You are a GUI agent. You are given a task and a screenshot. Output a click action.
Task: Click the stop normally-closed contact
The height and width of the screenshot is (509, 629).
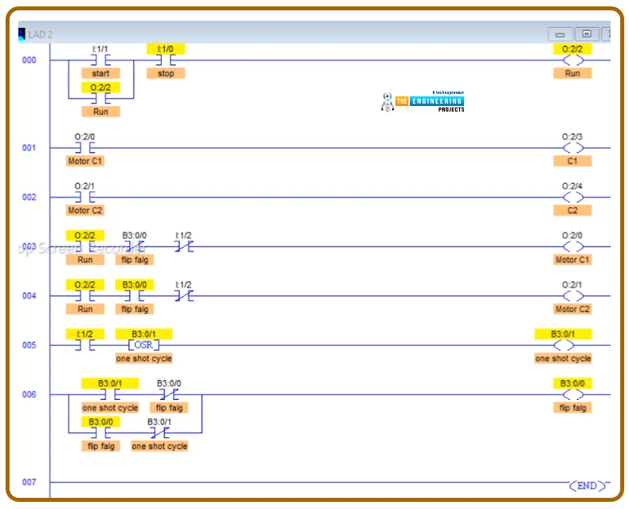pyautogui.click(x=165, y=60)
